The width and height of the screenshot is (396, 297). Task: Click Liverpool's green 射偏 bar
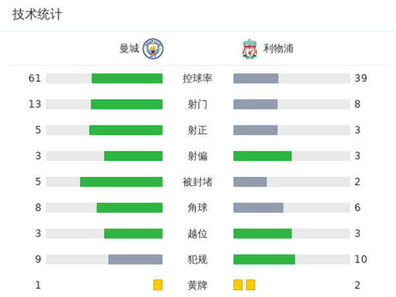point(263,156)
